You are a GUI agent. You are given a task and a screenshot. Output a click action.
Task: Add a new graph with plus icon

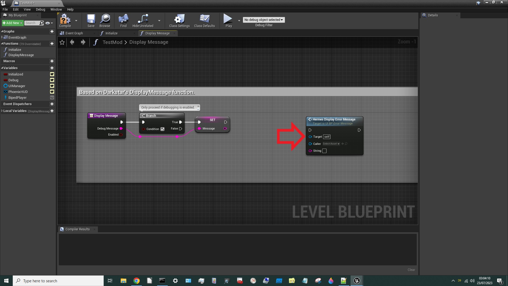[x=52, y=32]
